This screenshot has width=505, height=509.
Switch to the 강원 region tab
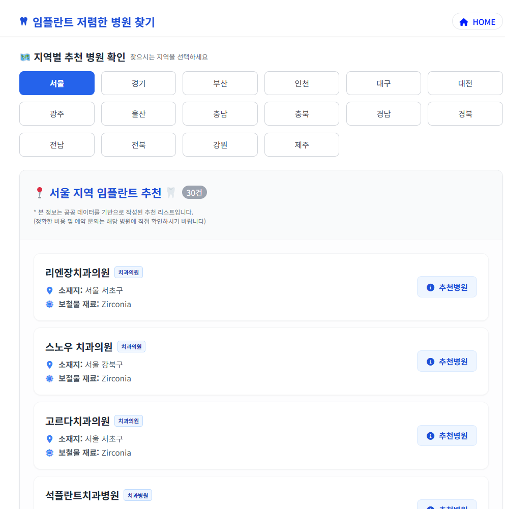pos(220,144)
